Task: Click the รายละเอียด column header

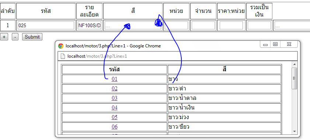Action: [x=89, y=11]
